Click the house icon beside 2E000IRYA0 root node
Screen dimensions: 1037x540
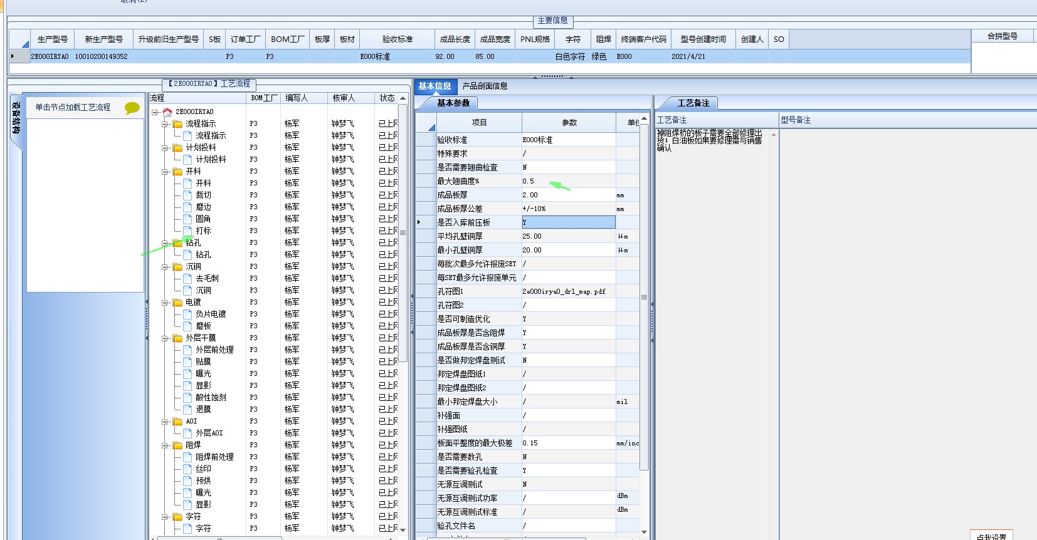click(x=167, y=112)
